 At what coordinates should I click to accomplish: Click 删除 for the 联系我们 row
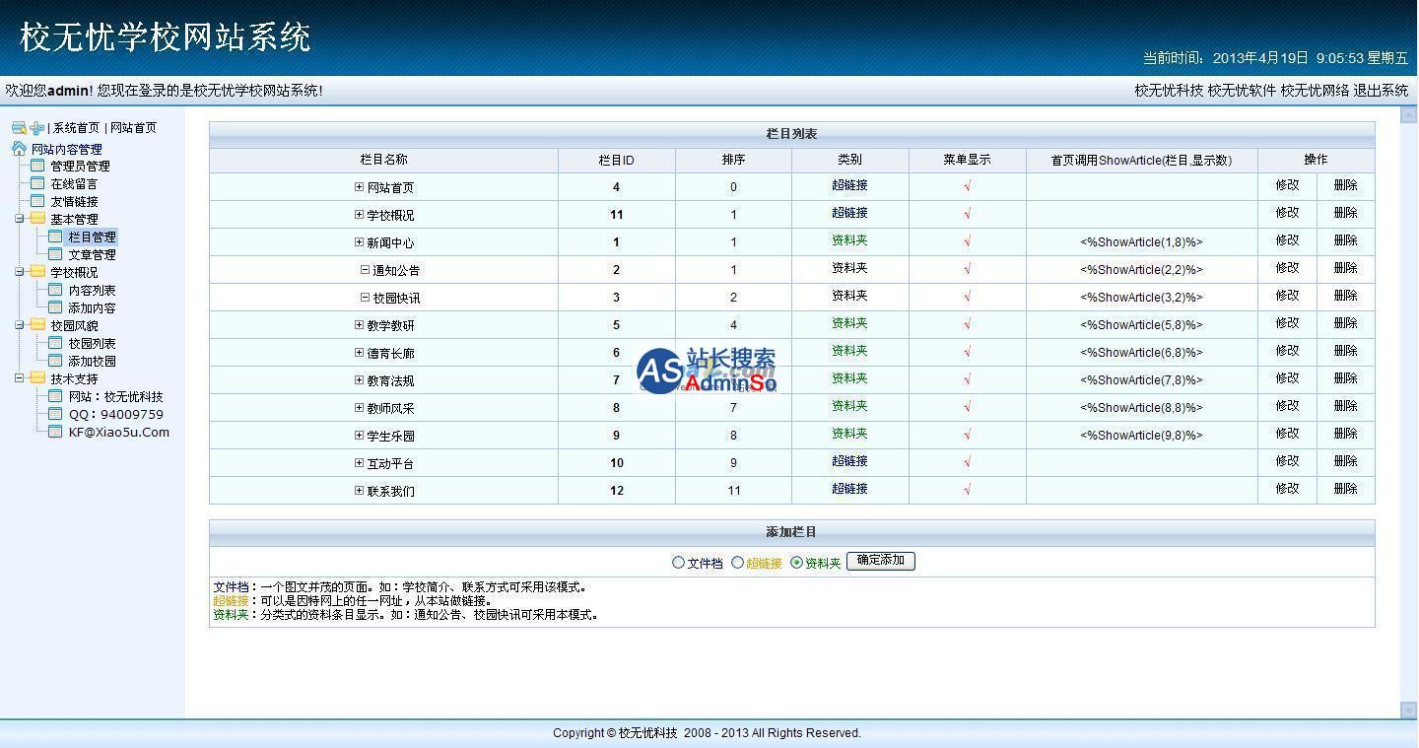click(x=1345, y=489)
